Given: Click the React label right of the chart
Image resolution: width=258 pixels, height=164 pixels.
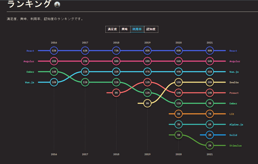Looking at the screenshot, I should [x=233, y=51].
